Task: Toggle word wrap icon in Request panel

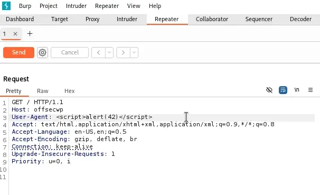Action: pos(283,90)
